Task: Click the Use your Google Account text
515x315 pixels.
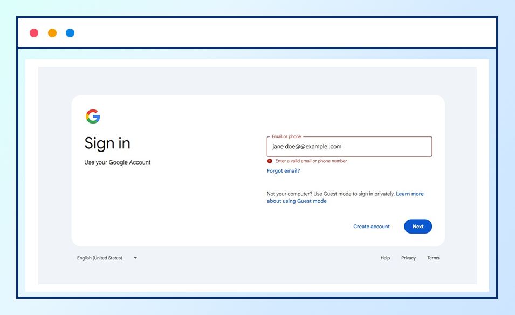Action: 117,162
